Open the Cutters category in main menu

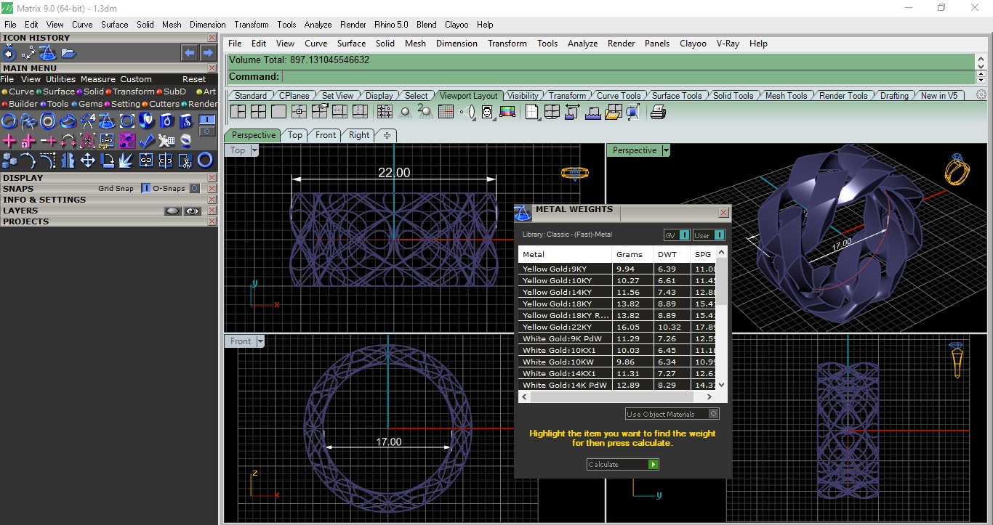(x=161, y=104)
